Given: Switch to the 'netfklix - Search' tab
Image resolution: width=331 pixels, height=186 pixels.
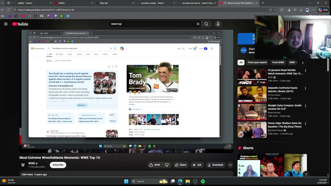Looking at the screenshot, I should [32, 3].
